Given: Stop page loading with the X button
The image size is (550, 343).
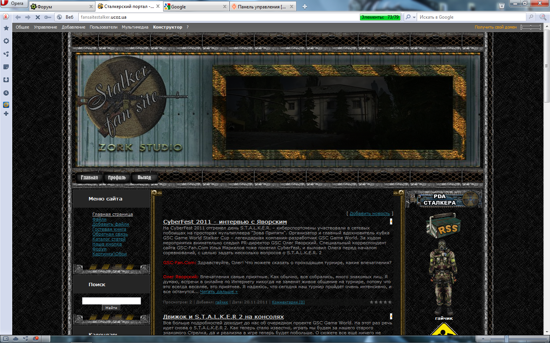Looking at the screenshot, I should tap(37, 17).
